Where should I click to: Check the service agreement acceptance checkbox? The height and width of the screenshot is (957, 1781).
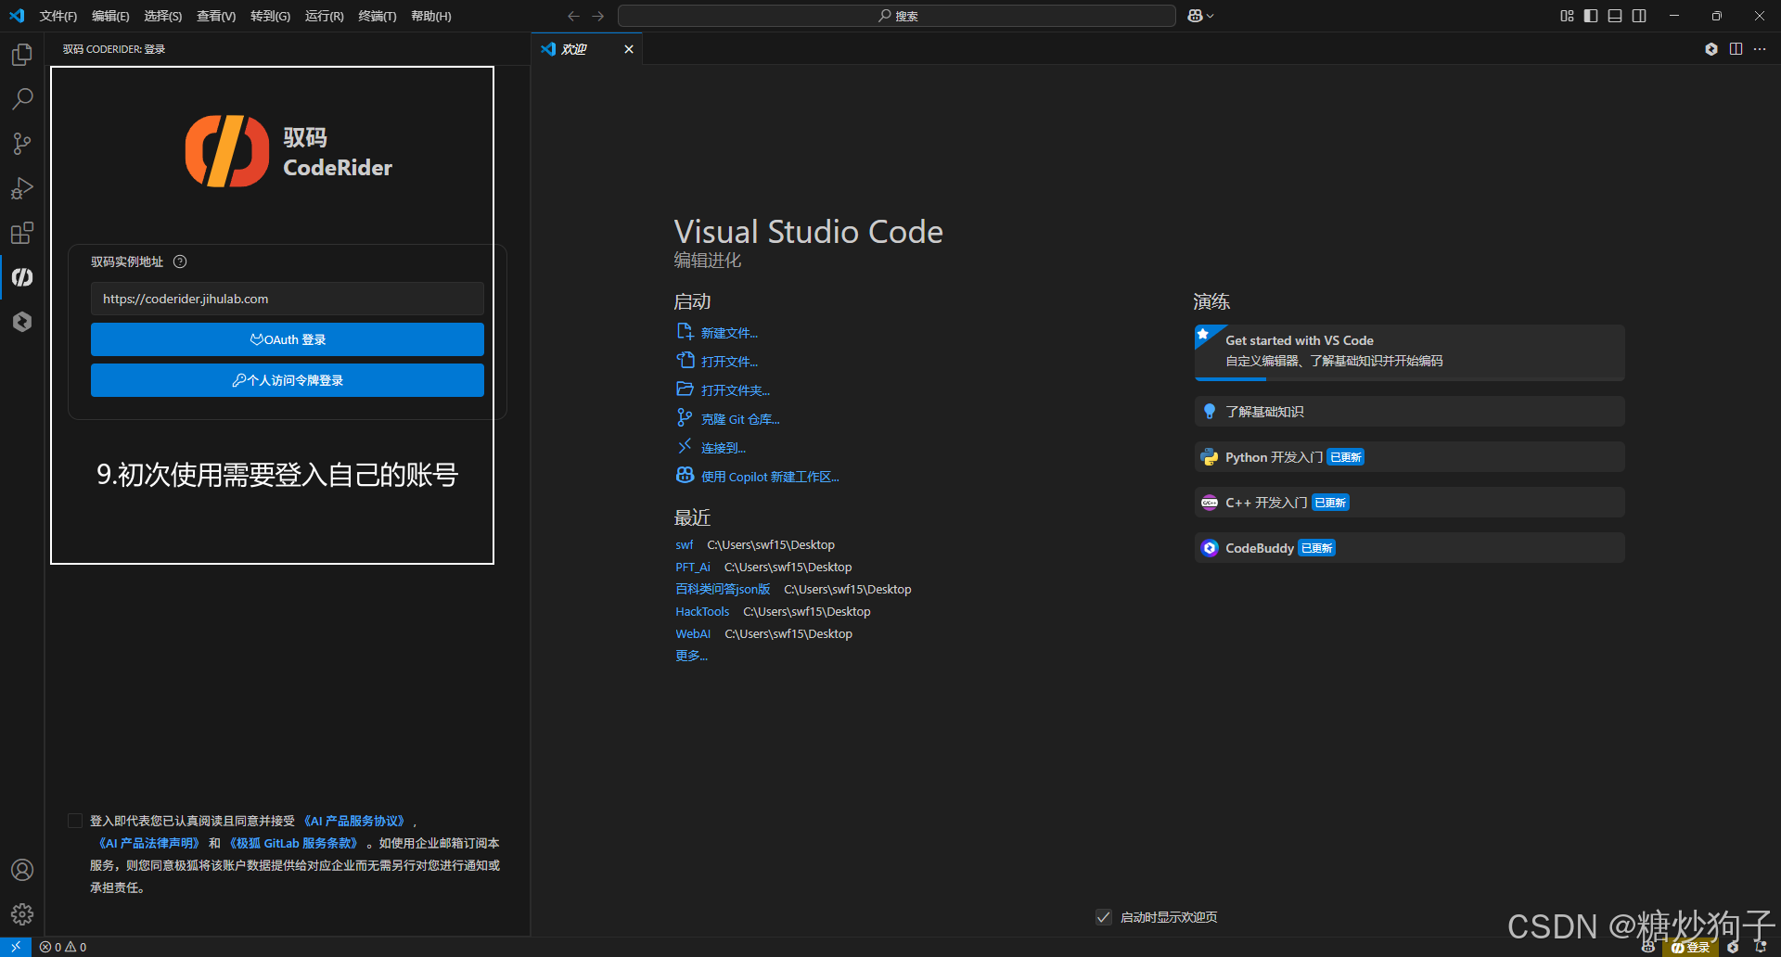coord(75,821)
